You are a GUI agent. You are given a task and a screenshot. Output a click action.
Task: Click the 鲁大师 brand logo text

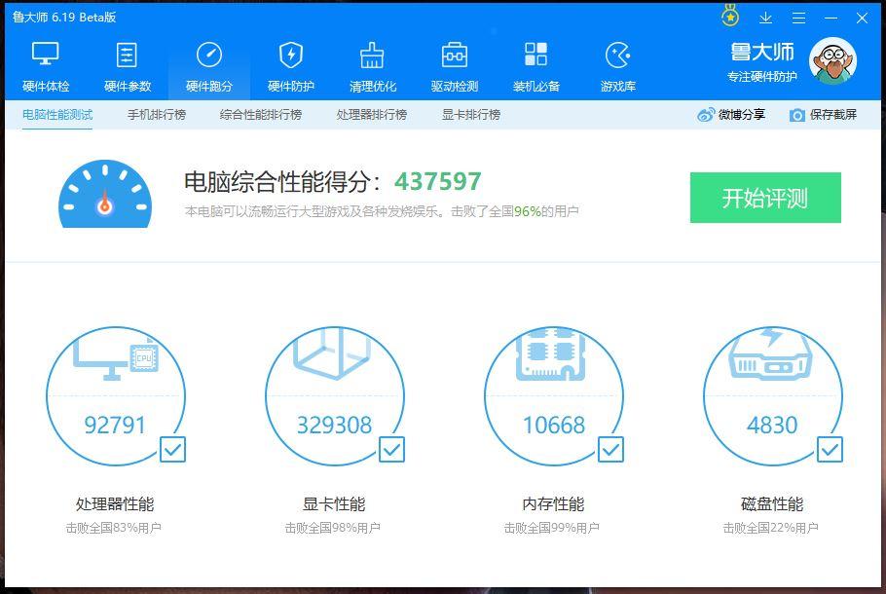click(x=761, y=53)
